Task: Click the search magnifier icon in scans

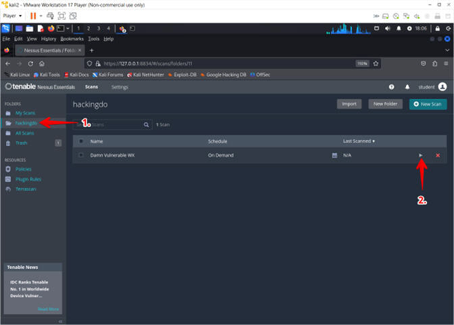Action: pyautogui.click(x=146, y=125)
